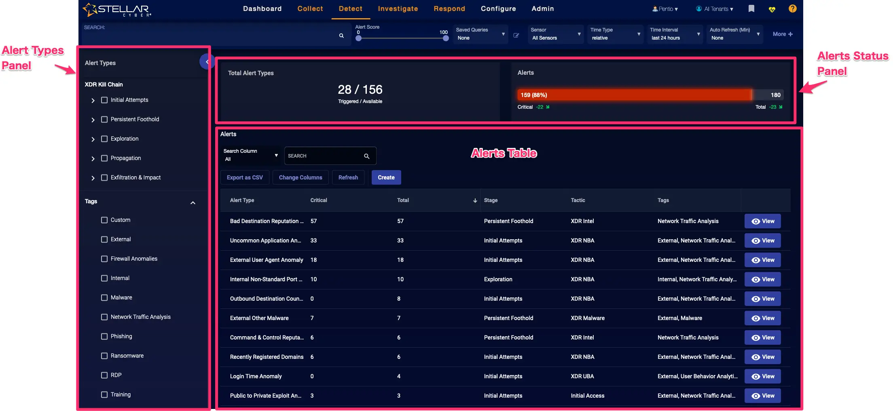Open the system health heart icon
The width and height of the screenshot is (893, 411).
pyautogui.click(x=772, y=9)
